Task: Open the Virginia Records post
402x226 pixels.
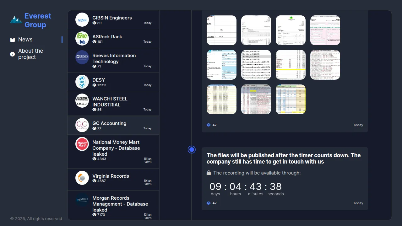Action: (113, 180)
